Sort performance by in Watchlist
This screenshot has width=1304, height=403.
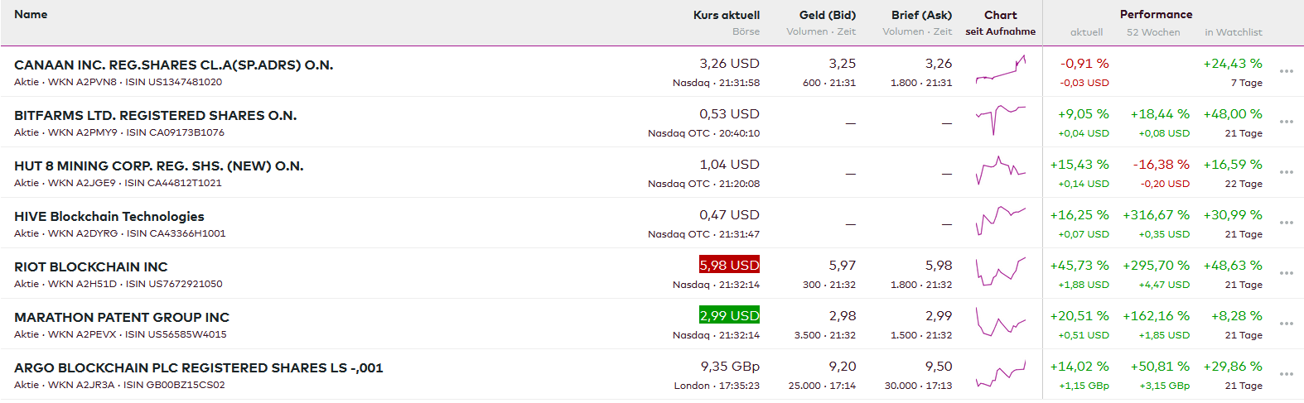pyautogui.click(x=1233, y=32)
